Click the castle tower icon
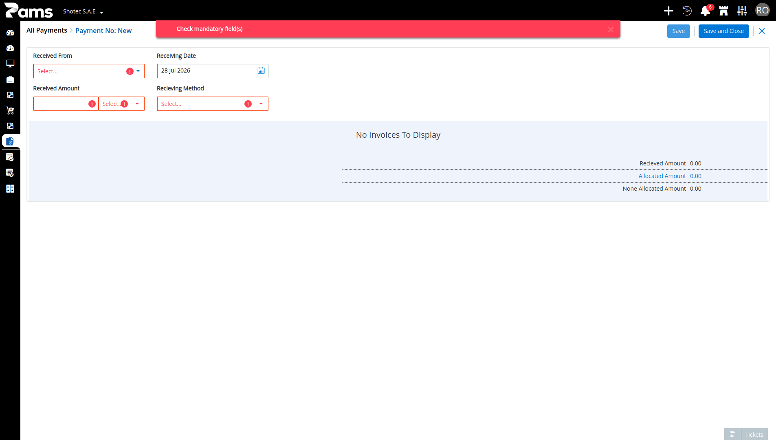This screenshot has width=776, height=440. pos(723,11)
